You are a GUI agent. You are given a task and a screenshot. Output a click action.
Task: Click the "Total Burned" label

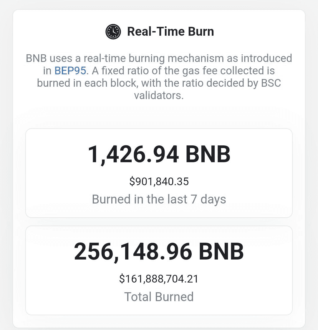(159, 297)
